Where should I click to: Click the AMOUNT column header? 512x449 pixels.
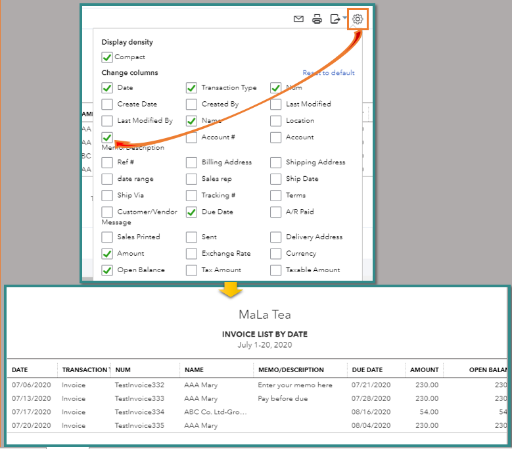point(424,369)
